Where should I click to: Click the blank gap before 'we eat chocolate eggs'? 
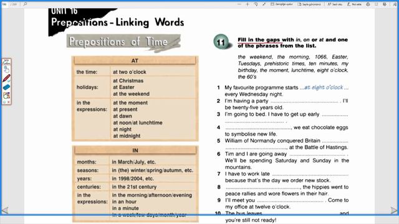coord(258,128)
